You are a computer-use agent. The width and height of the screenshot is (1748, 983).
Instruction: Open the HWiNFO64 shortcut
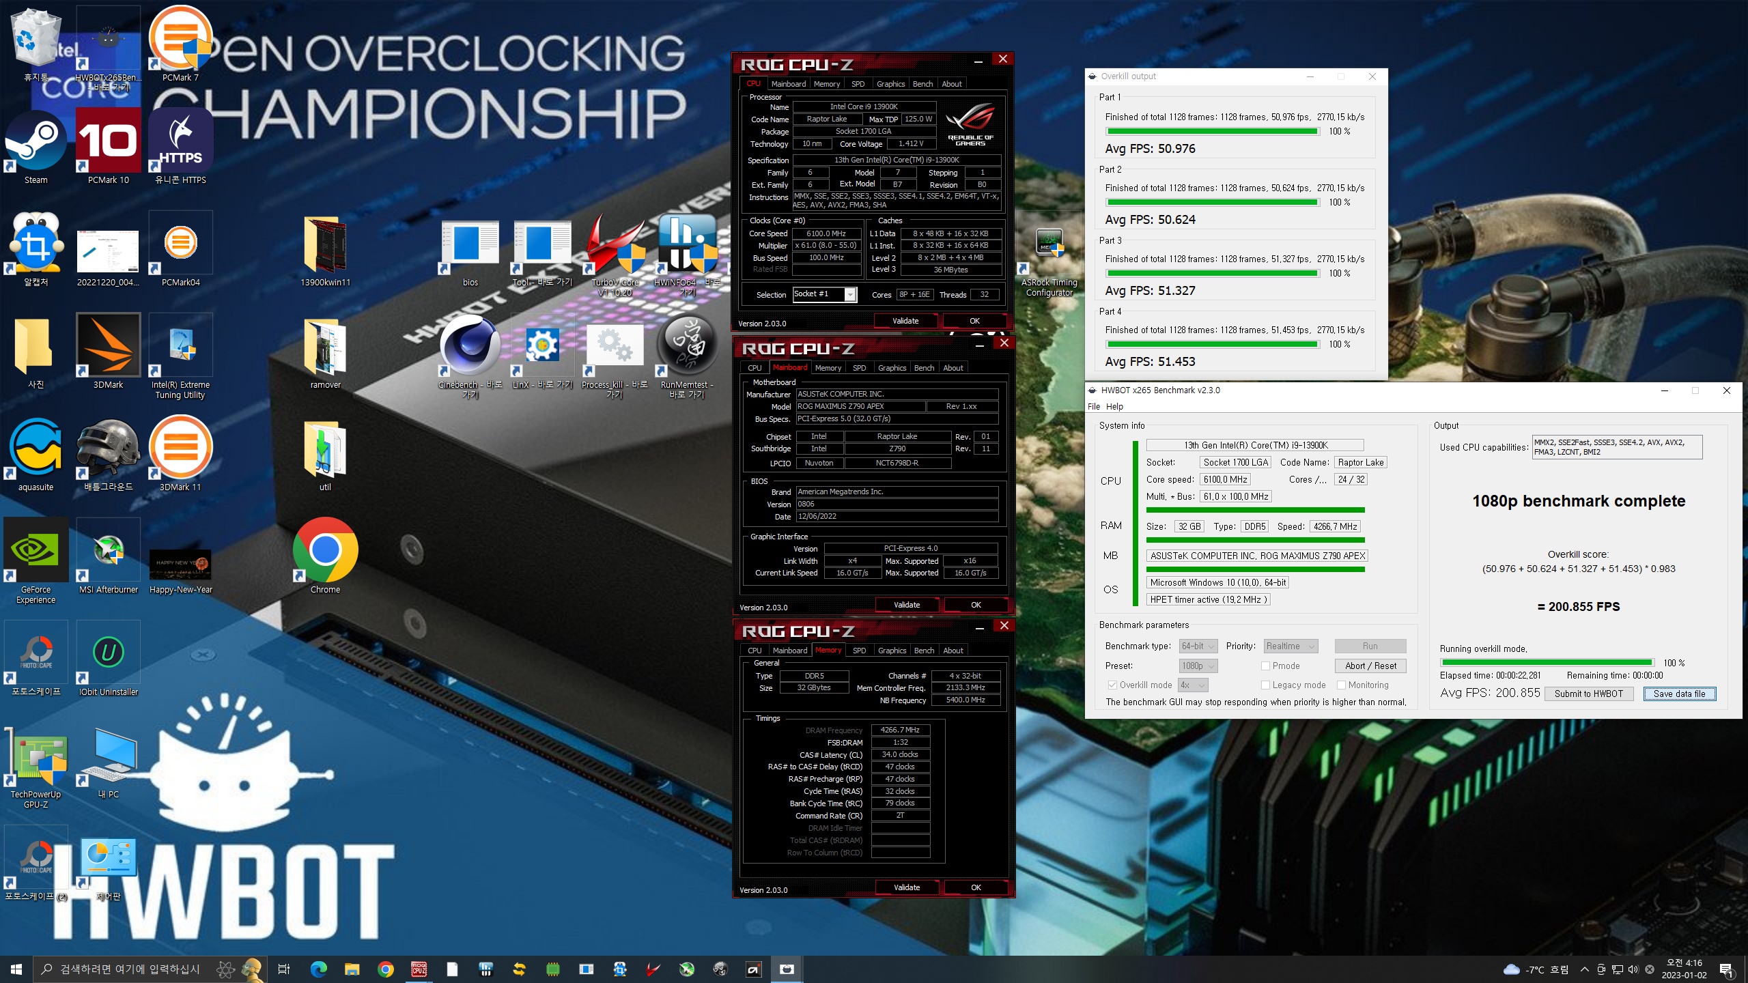point(687,254)
